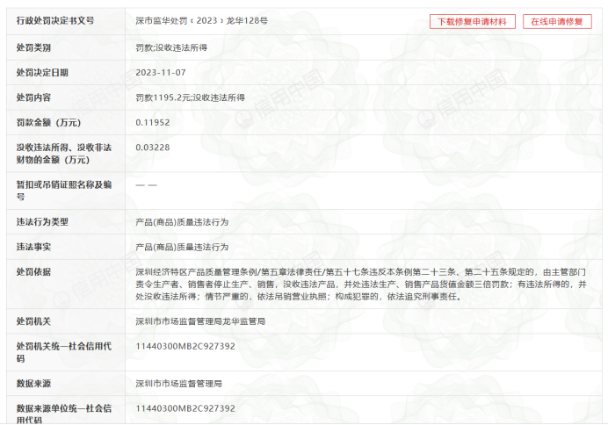Image resolution: width=608 pixels, height=425 pixels.
Task: Click the 处罚类别 row label
Action: 33,47
